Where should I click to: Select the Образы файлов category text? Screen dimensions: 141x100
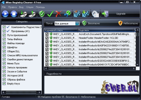[16, 79]
